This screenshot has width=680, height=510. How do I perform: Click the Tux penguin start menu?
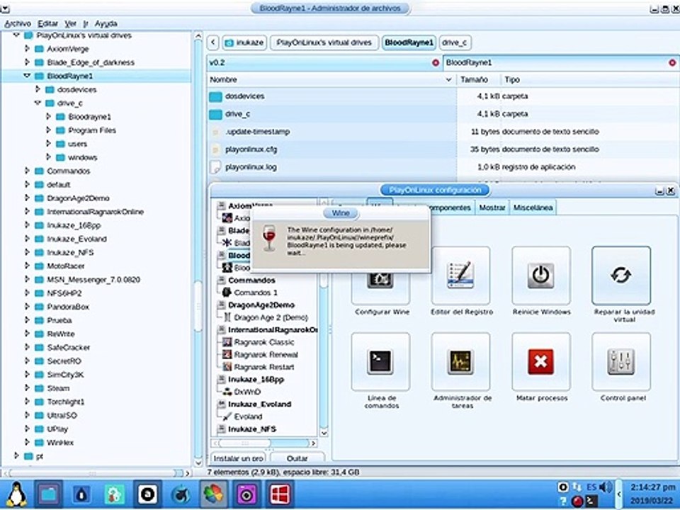click(16, 494)
